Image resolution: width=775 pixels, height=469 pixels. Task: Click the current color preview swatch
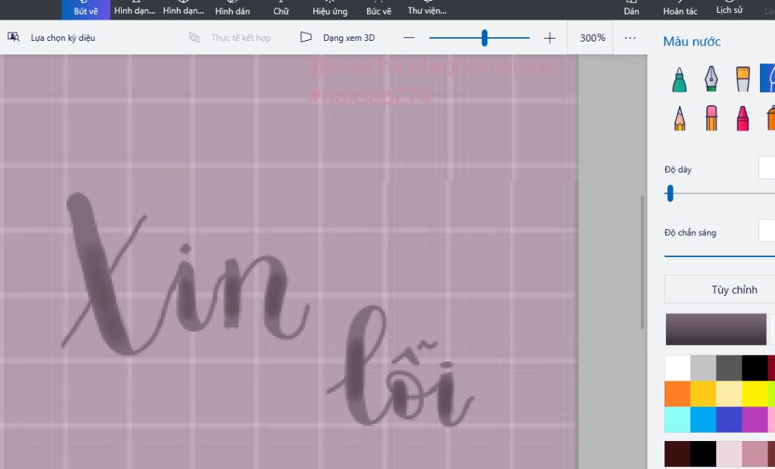(x=716, y=328)
